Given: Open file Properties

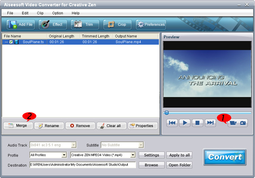Looking at the screenshot, I should click(x=143, y=126).
